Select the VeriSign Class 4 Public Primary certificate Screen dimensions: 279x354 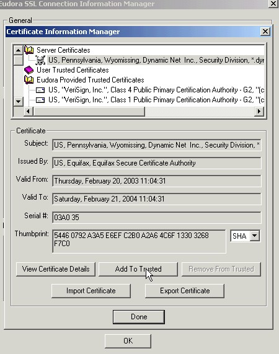pyautogui.click(x=156, y=90)
